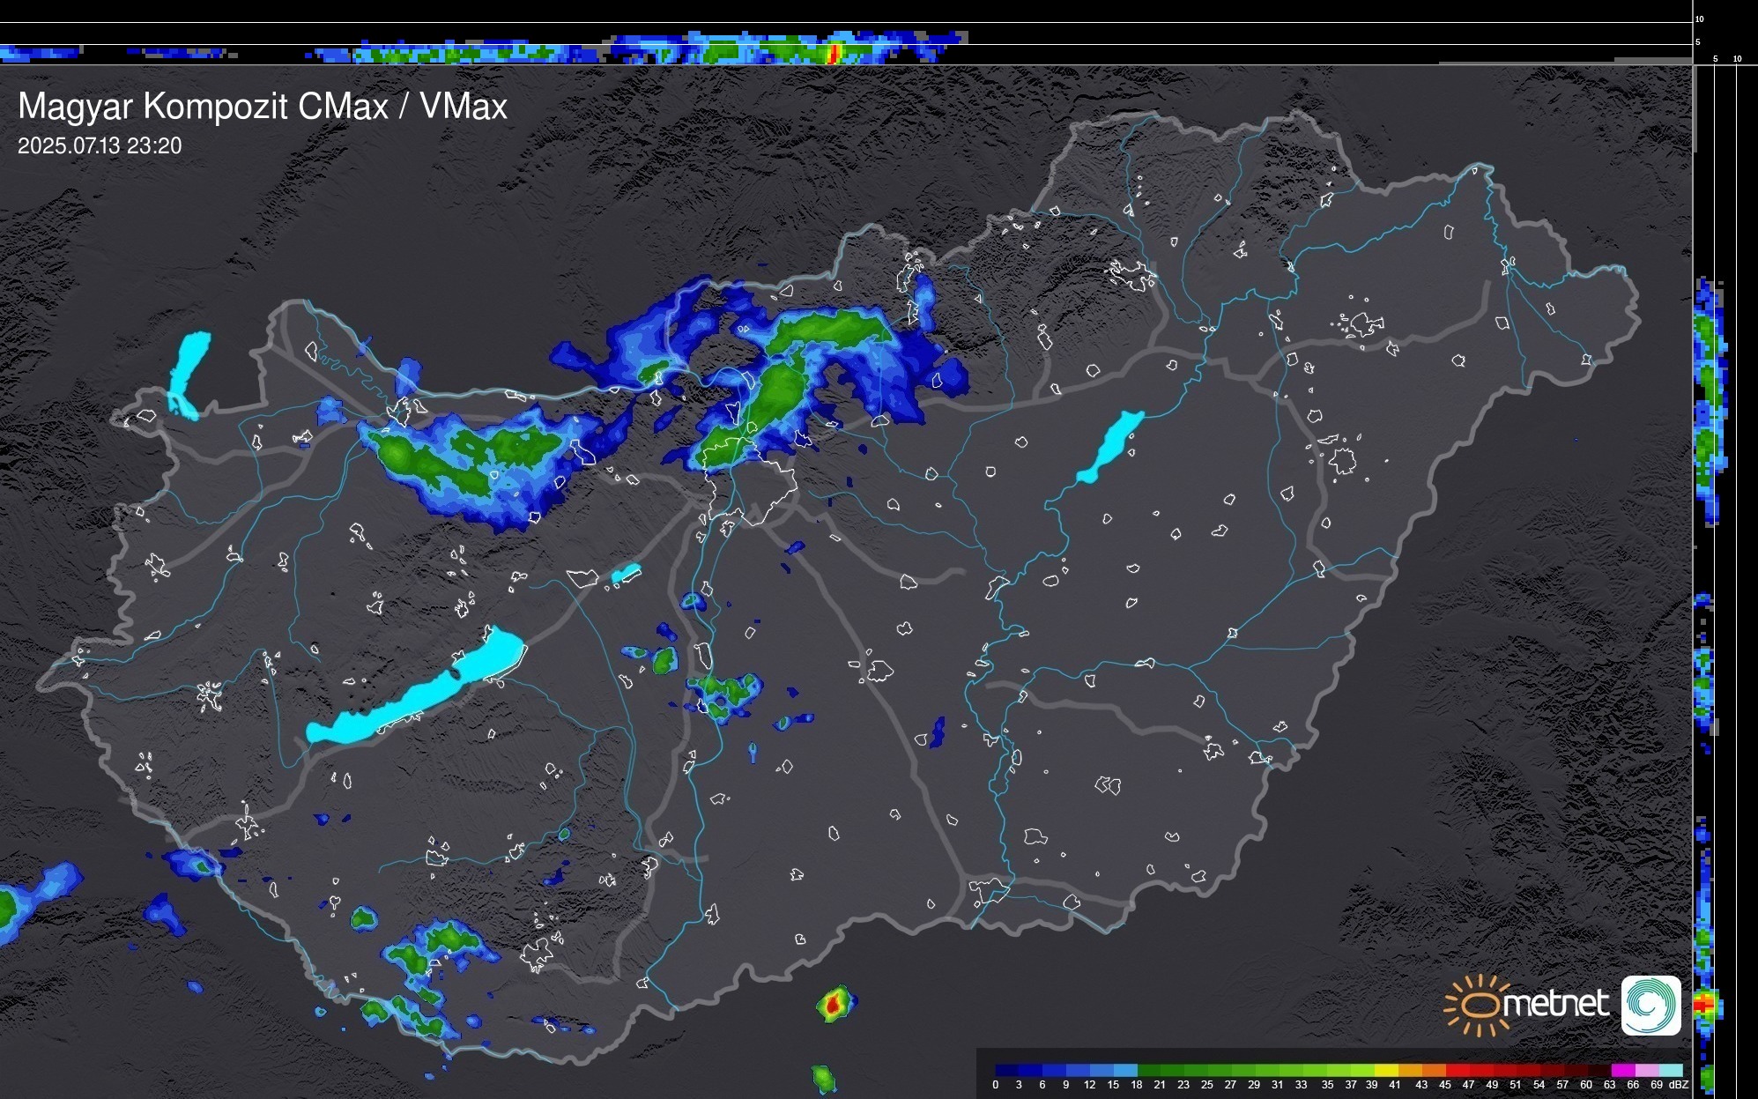Select the Magyar Kompozit CMax / VMax title
This screenshot has width=1758, height=1099.
(263, 107)
